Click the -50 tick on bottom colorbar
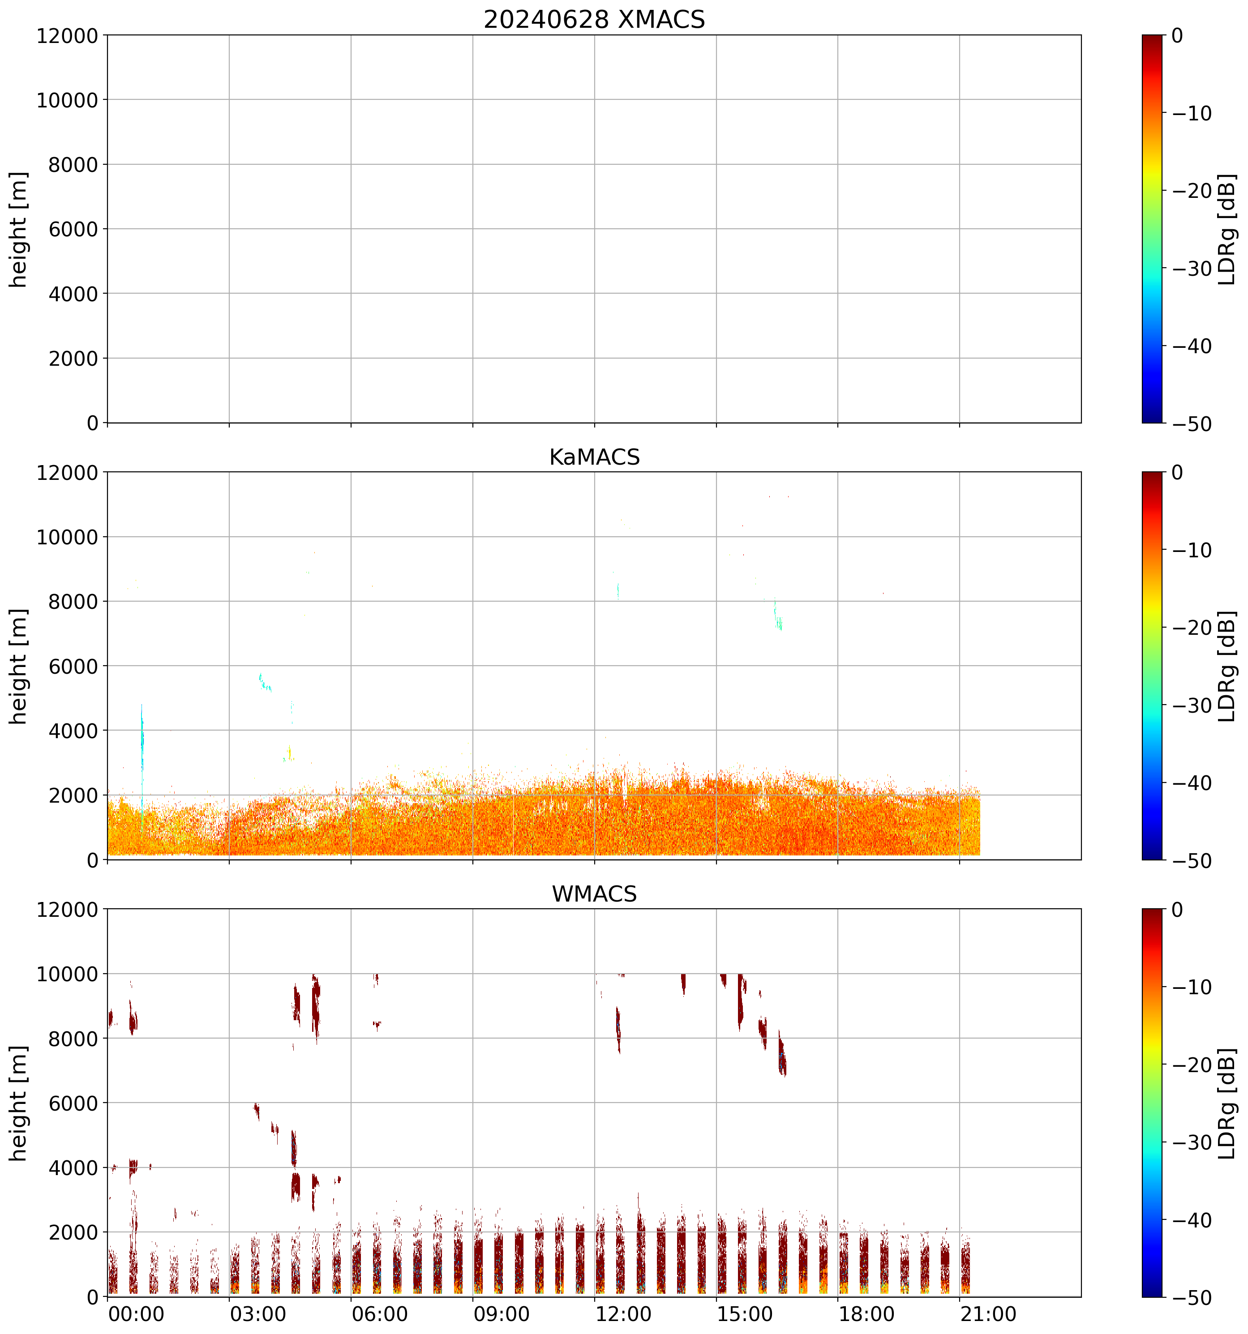The image size is (1248, 1334). [x=1192, y=1298]
